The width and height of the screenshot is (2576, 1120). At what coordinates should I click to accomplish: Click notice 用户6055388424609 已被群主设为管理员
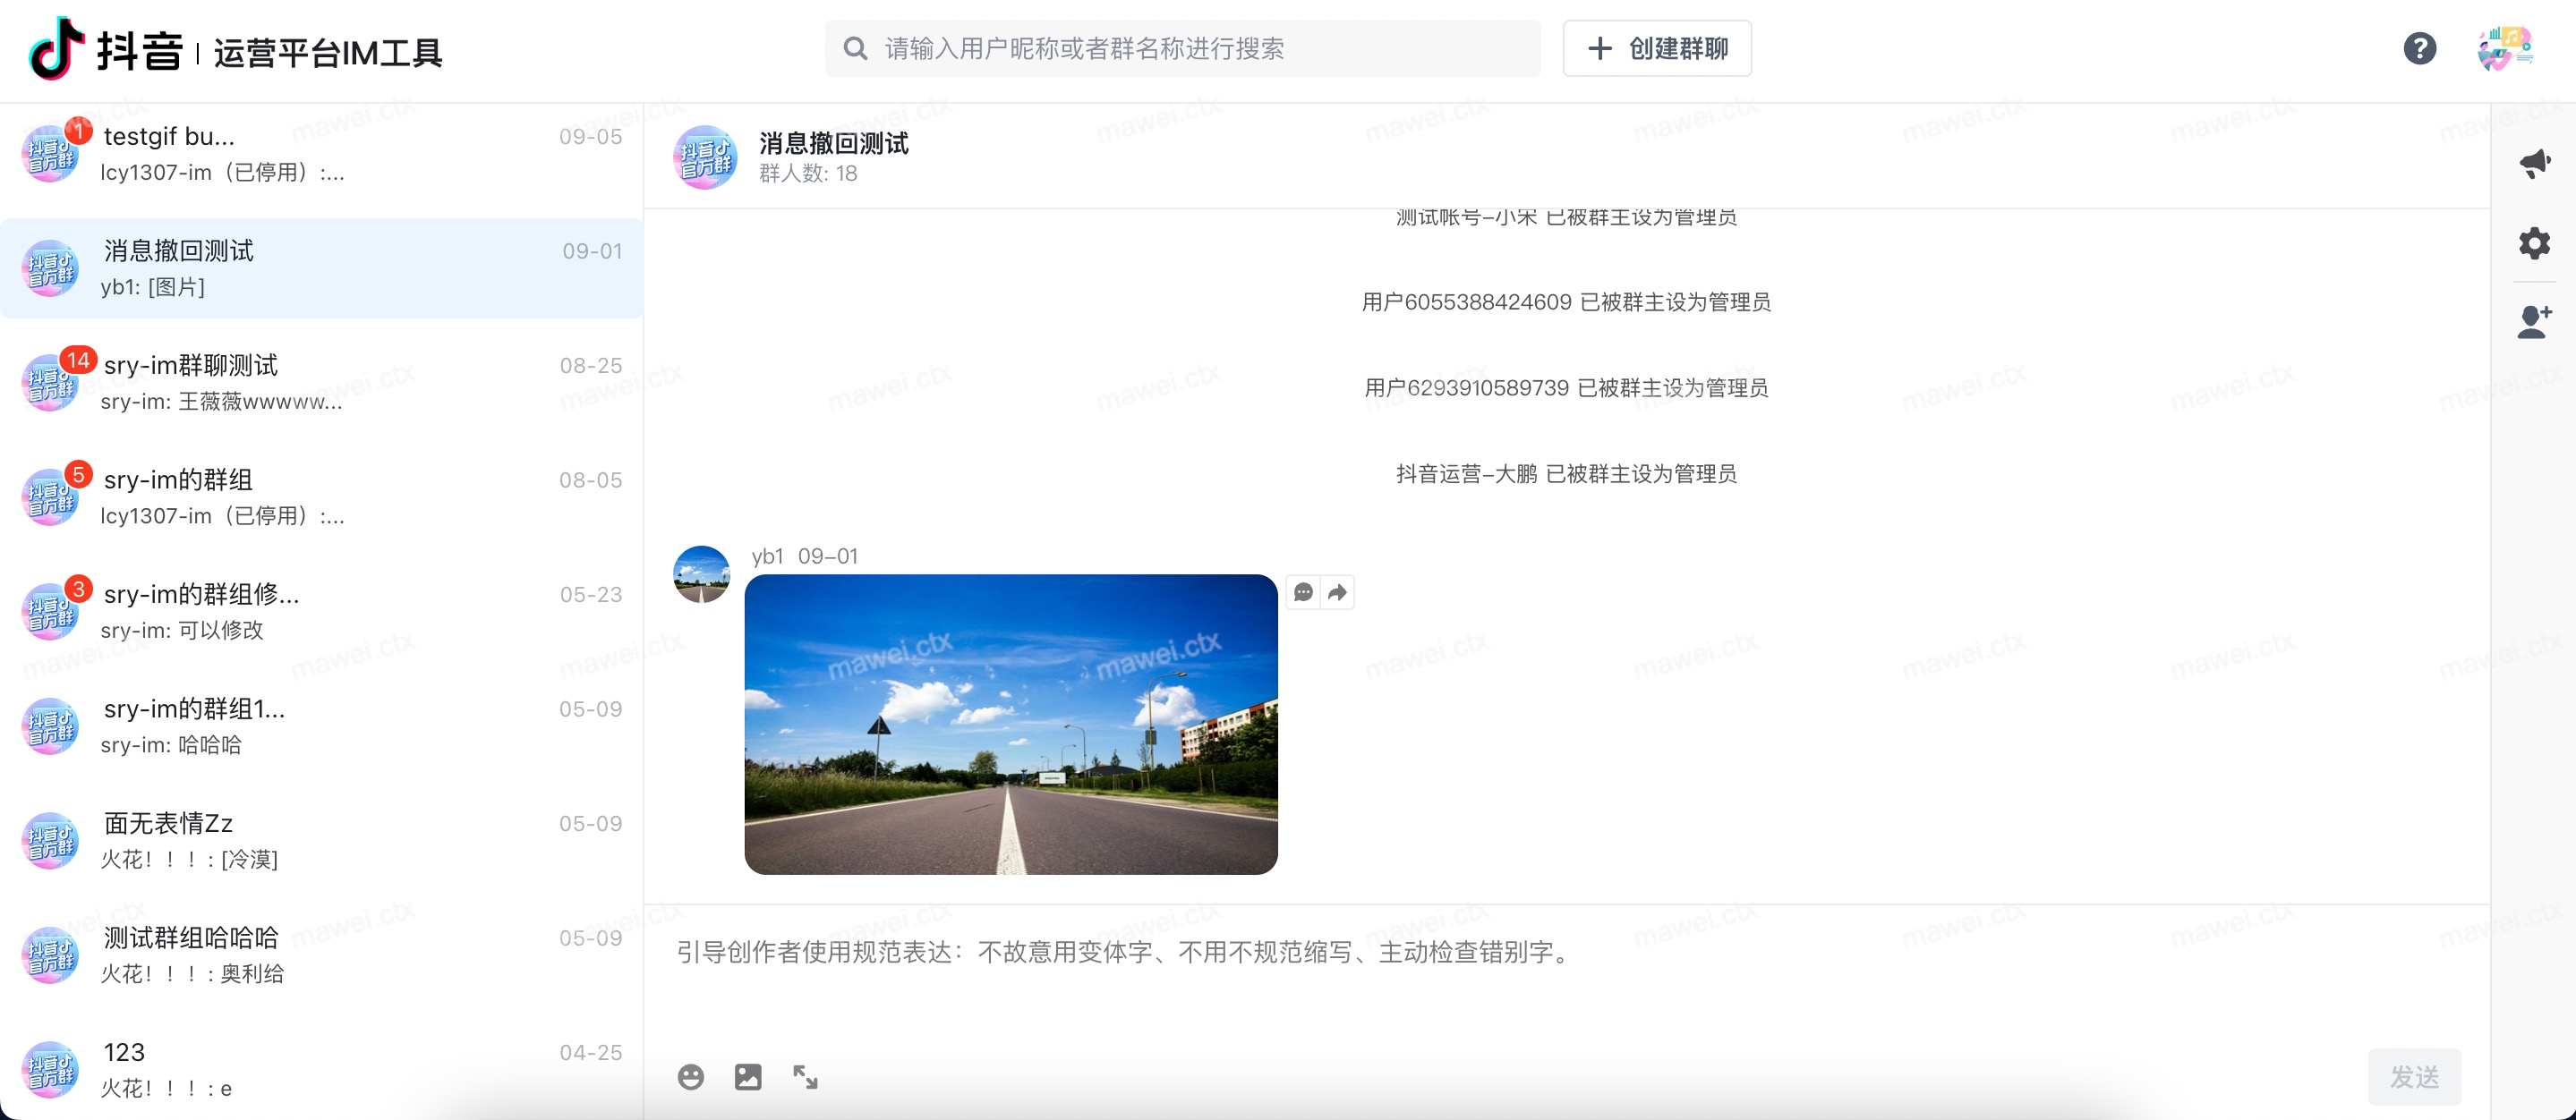click(x=1565, y=301)
